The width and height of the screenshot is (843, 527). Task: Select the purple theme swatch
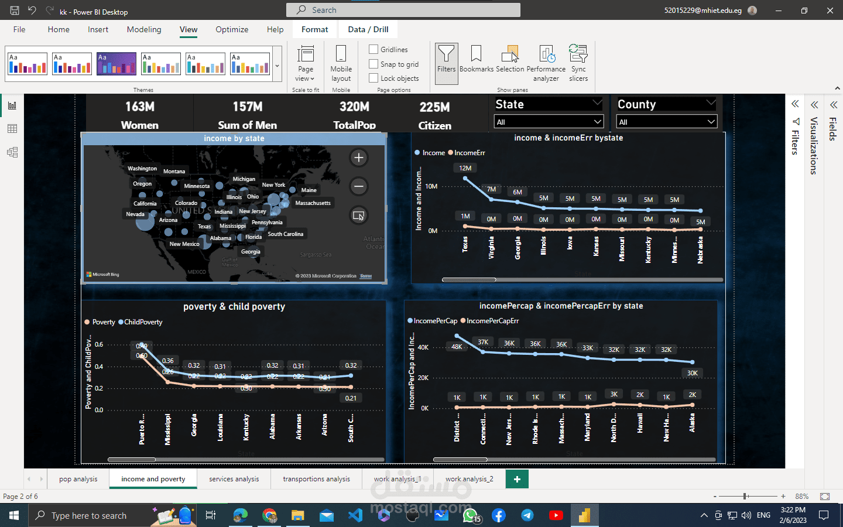116,64
